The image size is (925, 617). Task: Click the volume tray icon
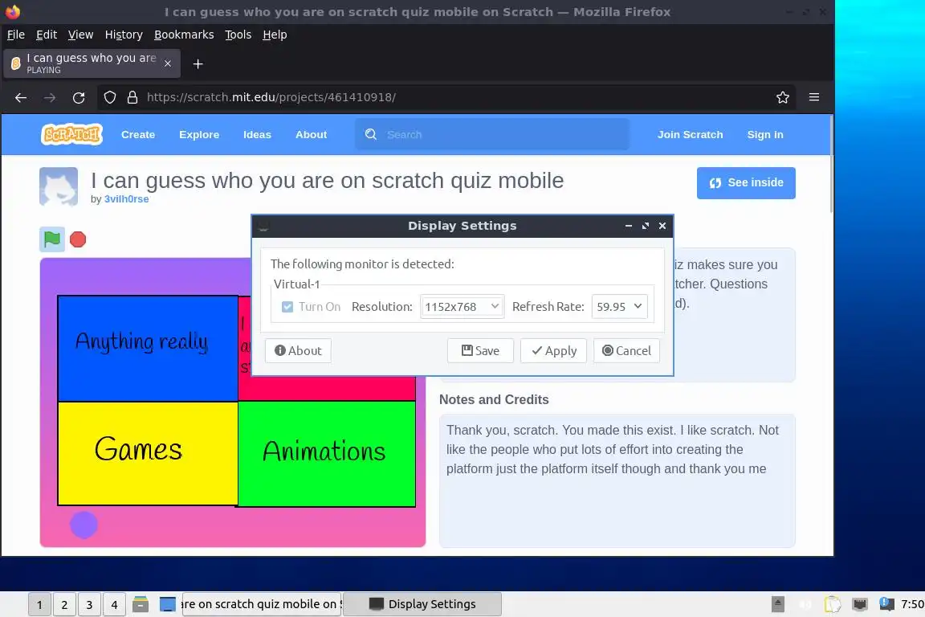tap(805, 604)
